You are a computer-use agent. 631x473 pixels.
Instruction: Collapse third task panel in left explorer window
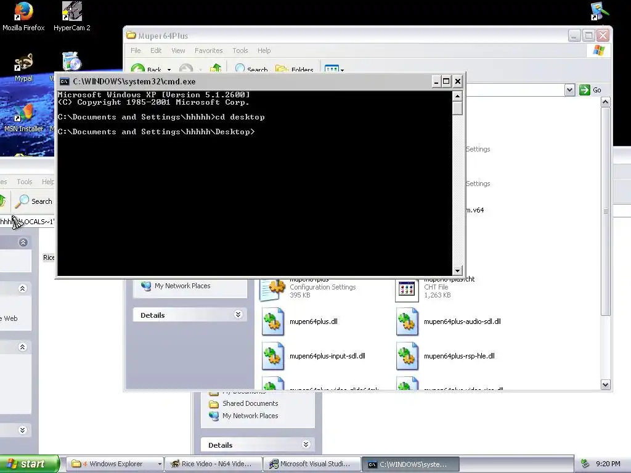pos(23,347)
